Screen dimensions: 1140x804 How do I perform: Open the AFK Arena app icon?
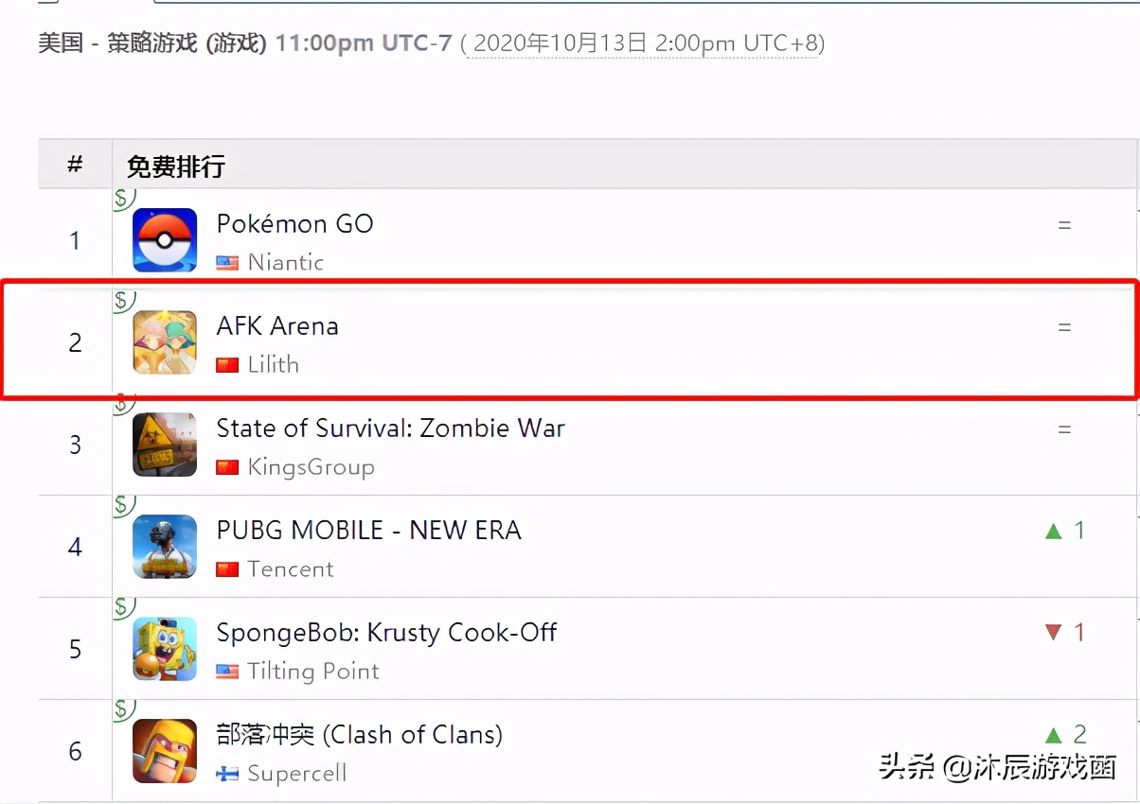pos(165,342)
